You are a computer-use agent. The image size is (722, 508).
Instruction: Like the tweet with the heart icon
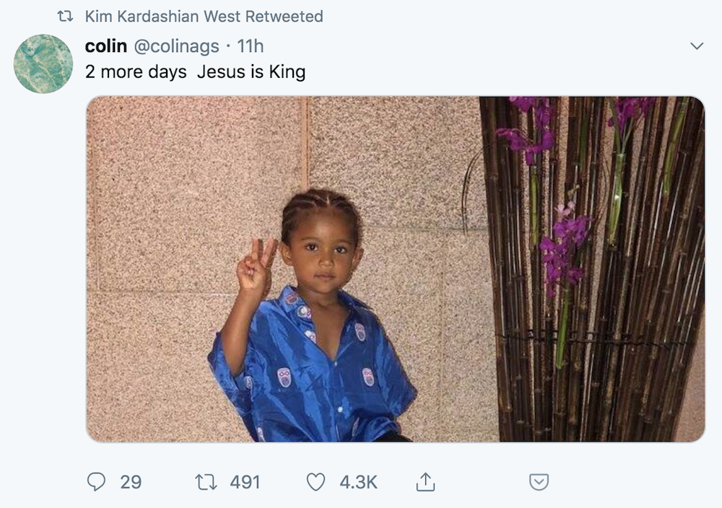click(316, 482)
